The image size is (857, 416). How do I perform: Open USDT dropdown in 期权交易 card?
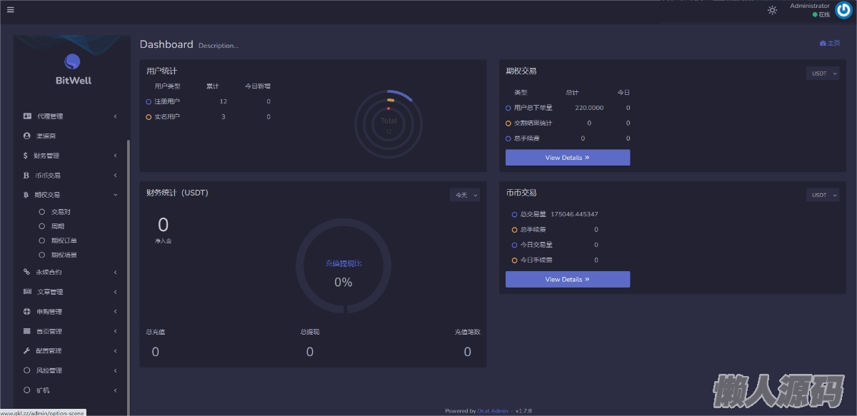[823, 73]
